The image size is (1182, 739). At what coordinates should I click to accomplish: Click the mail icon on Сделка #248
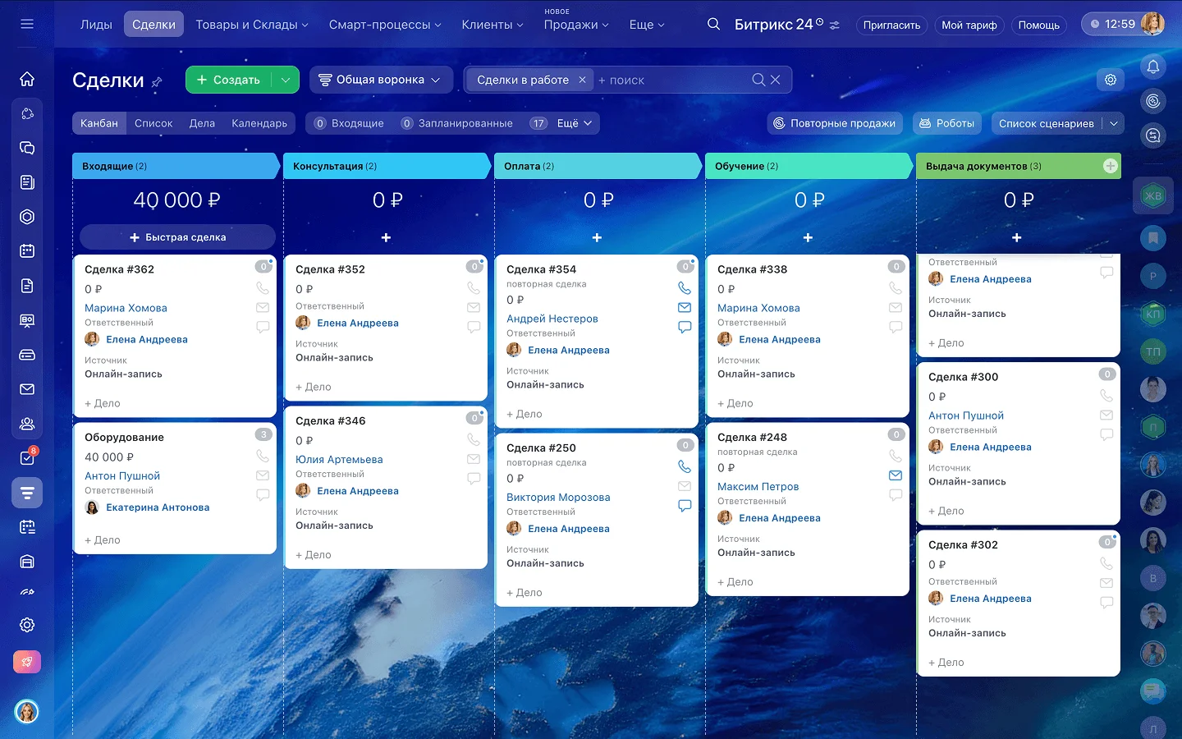tap(896, 475)
